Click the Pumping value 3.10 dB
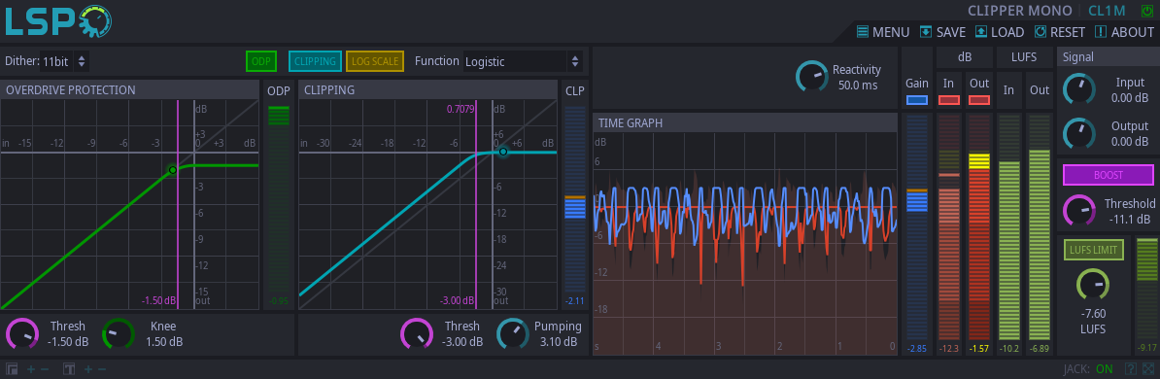This screenshot has width=1160, height=379. 558,342
